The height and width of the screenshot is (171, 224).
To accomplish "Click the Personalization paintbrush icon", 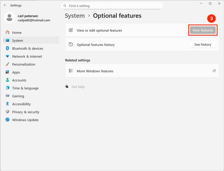I will [x=7, y=64].
